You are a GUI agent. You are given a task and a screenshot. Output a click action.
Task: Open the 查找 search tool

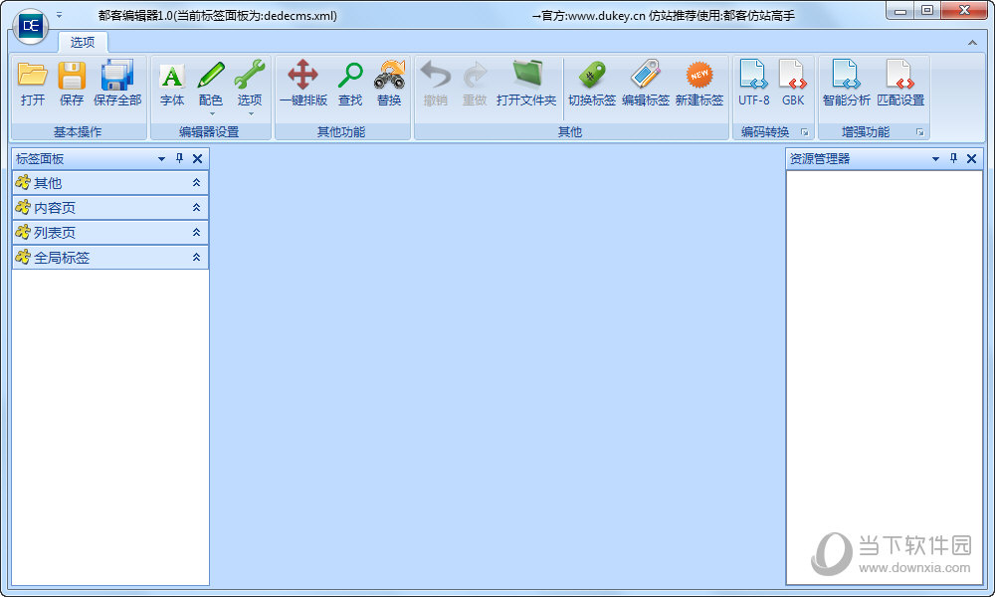(x=350, y=84)
